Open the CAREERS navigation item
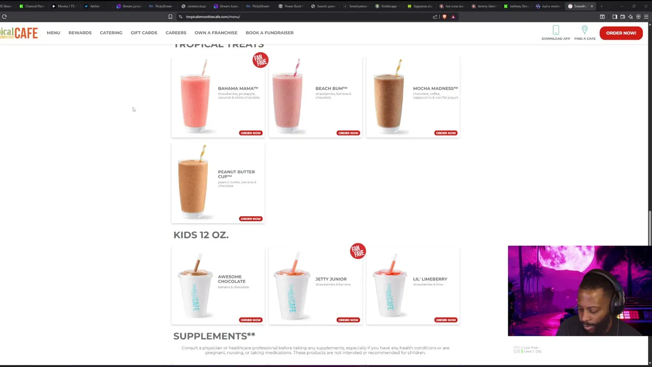The width and height of the screenshot is (652, 367). [176, 33]
